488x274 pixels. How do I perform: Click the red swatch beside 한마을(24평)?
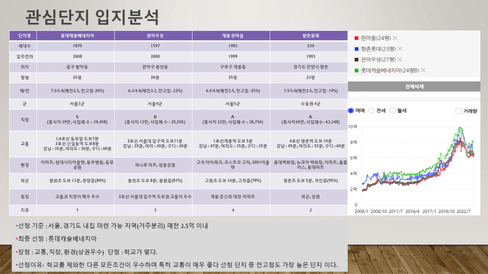[x=356, y=38]
